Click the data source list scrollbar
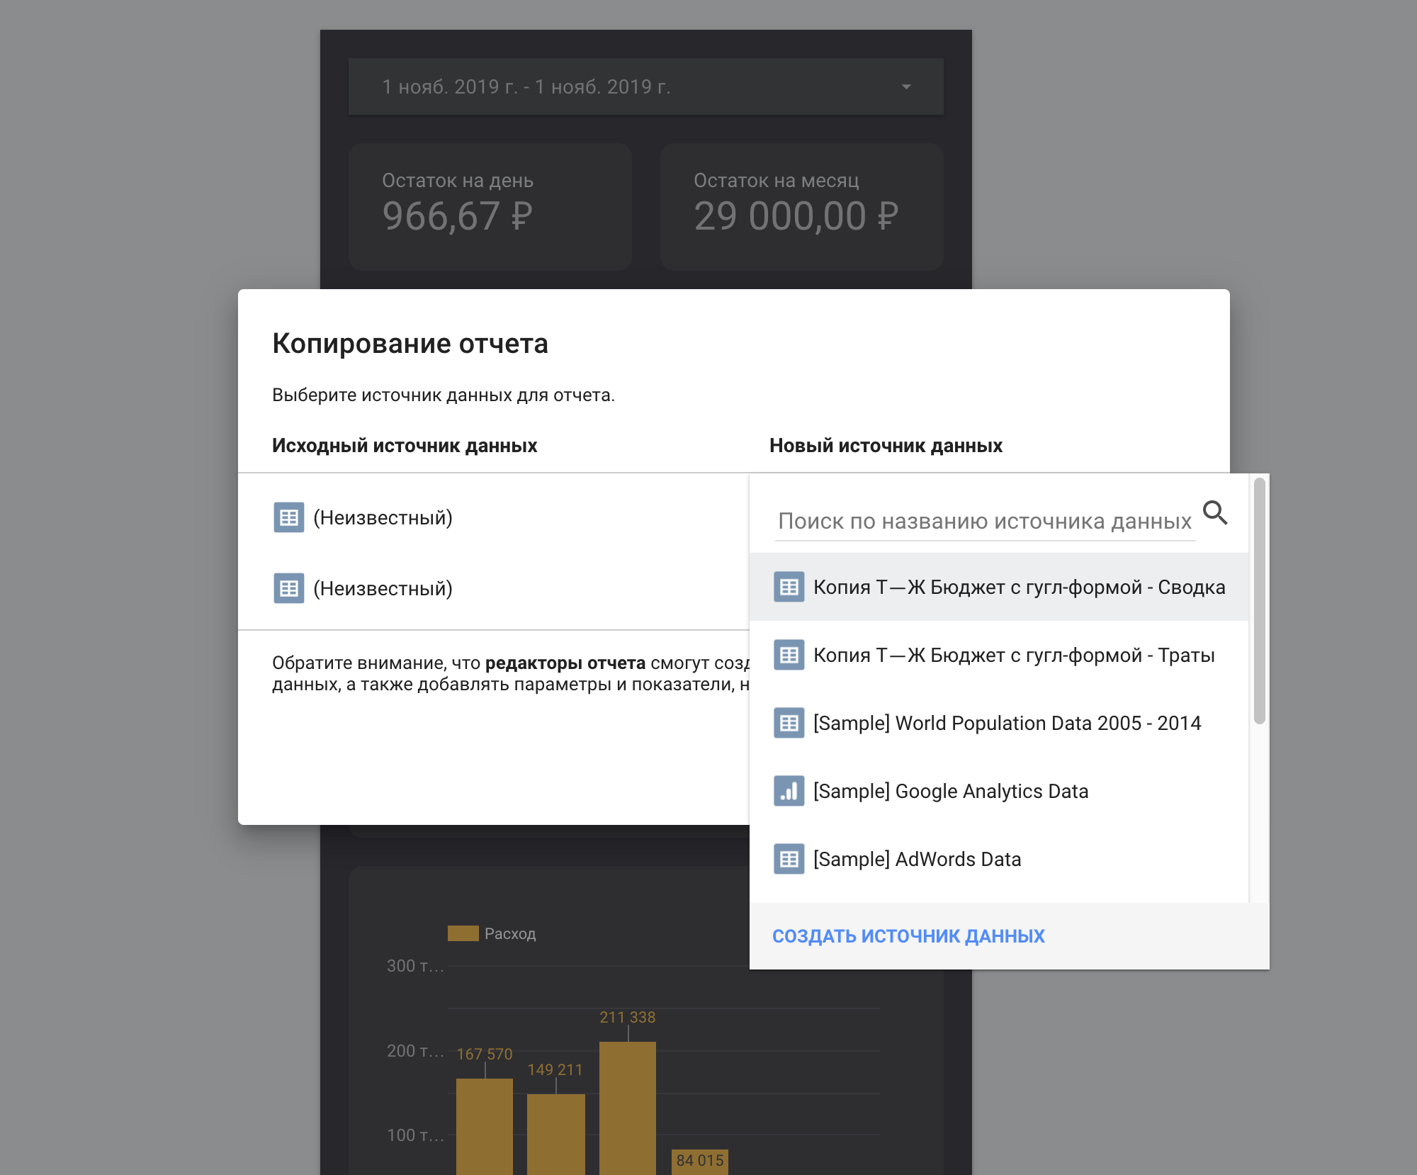Viewport: 1417px width, 1175px height. point(1259,601)
